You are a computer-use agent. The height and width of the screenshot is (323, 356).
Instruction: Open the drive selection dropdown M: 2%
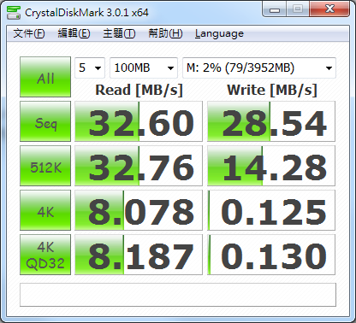tap(259, 68)
